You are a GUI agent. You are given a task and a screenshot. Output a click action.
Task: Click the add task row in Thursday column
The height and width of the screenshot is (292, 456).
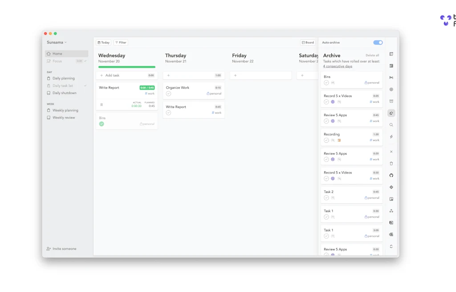coord(194,75)
